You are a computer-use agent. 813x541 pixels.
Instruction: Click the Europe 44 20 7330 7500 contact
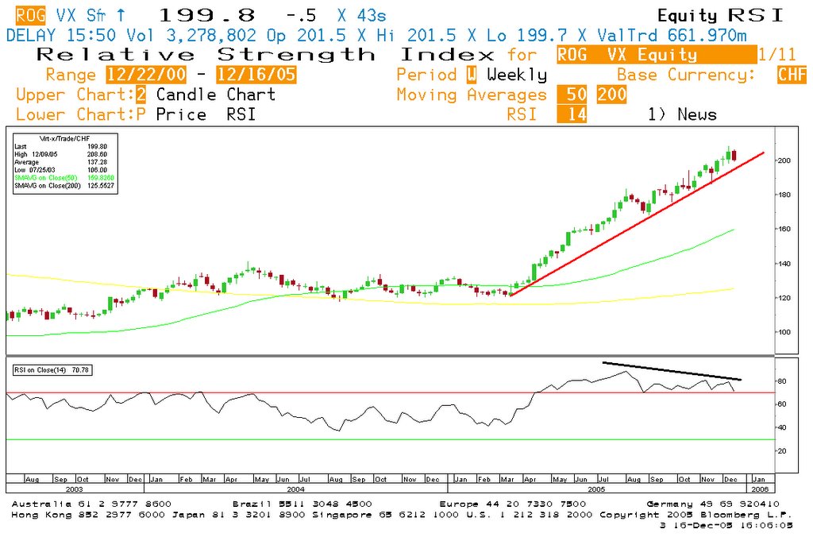[x=513, y=504]
